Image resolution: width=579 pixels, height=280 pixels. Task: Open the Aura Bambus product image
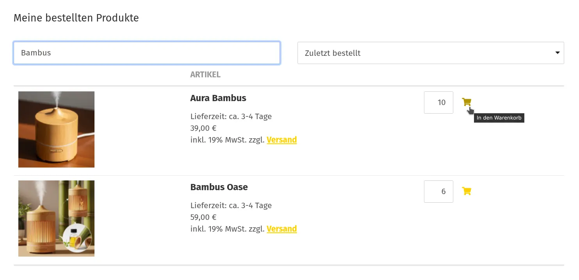point(56,129)
